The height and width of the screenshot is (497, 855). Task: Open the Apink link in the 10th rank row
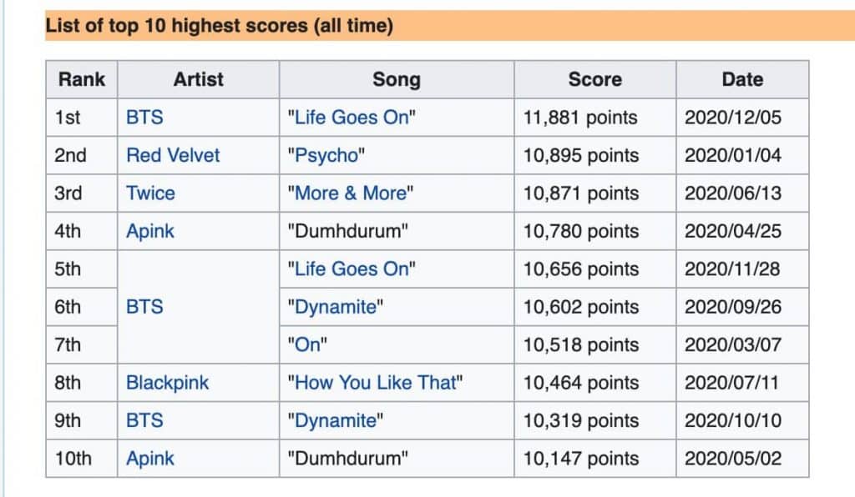[x=150, y=459]
